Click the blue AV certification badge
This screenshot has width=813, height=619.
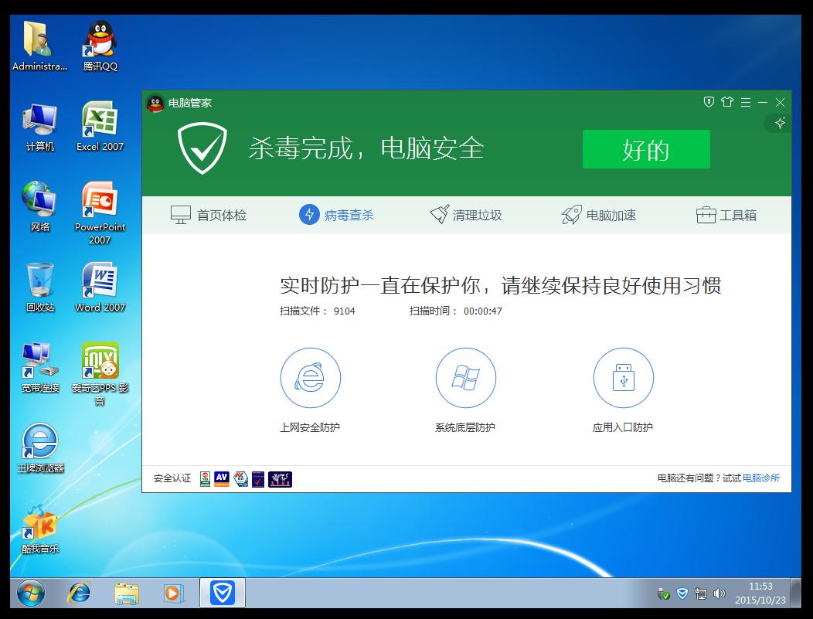(221, 479)
